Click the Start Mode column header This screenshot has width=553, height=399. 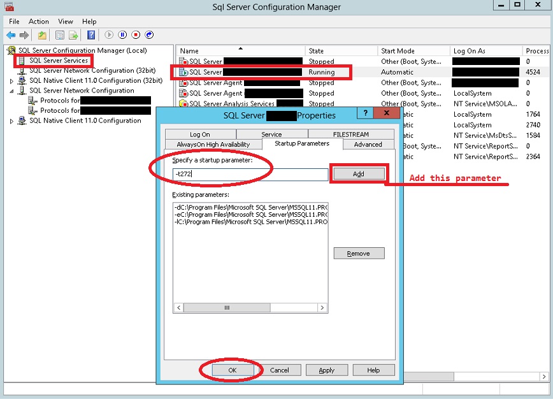click(x=413, y=51)
